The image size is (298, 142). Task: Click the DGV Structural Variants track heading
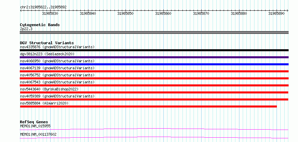click(x=47, y=43)
